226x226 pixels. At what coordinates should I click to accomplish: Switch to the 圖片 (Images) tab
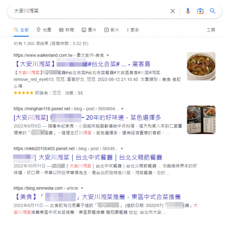(89, 30)
